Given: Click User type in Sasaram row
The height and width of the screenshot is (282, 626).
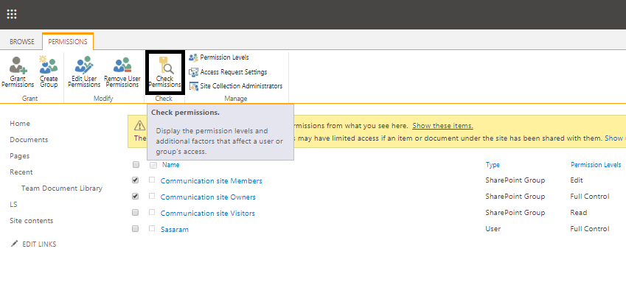Looking at the screenshot, I should (493, 229).
